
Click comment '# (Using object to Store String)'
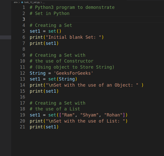(x=72, y=67)
